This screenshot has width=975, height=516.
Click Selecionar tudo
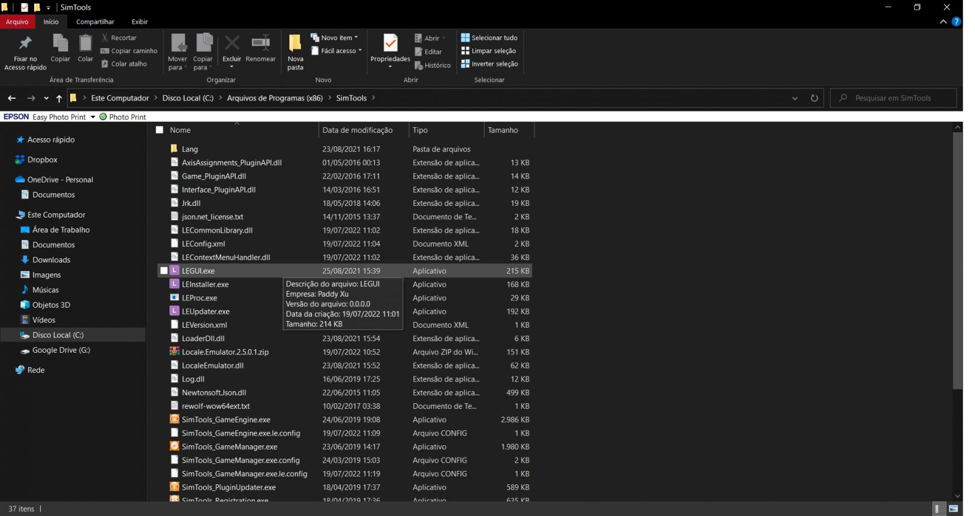[489, 38]
